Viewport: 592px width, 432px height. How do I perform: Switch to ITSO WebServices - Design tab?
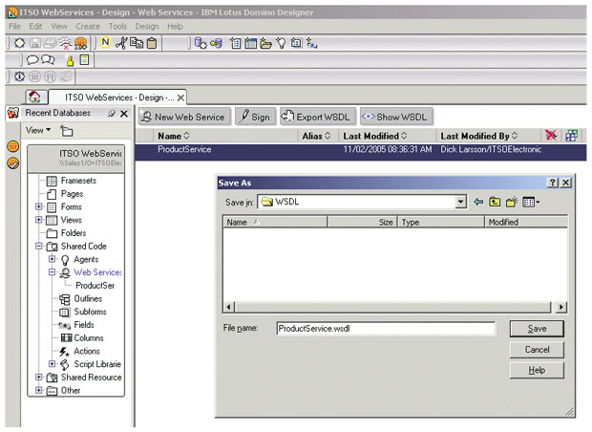117,97
